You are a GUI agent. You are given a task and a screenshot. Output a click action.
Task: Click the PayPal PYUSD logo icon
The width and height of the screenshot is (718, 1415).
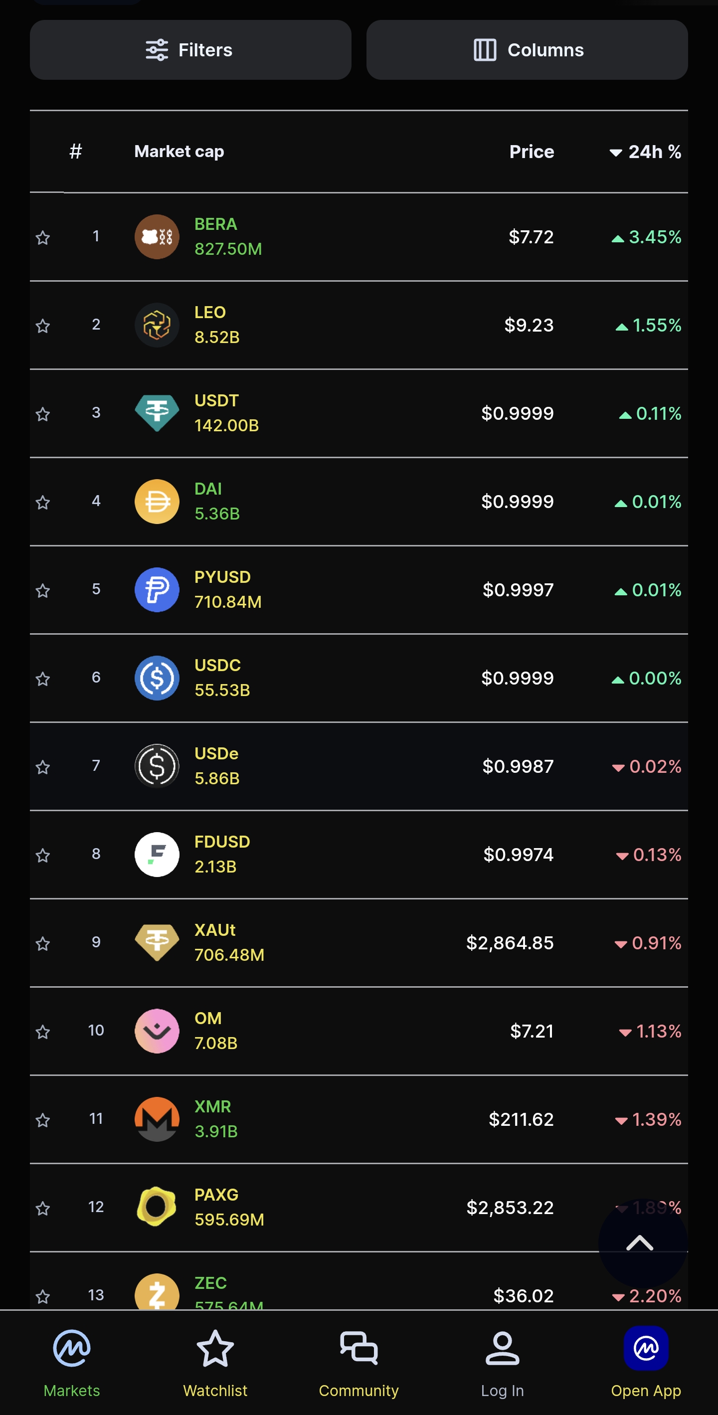157,590
